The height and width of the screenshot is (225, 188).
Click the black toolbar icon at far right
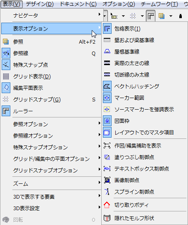[x=181, y=16]
